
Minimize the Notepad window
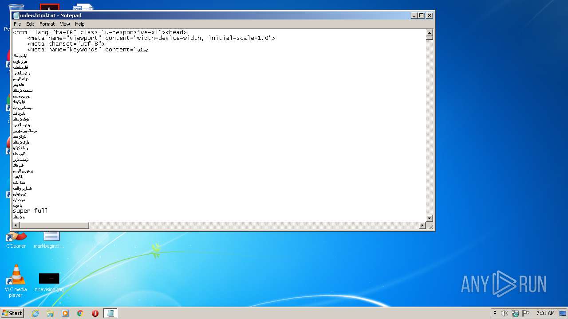pos(414,15)
